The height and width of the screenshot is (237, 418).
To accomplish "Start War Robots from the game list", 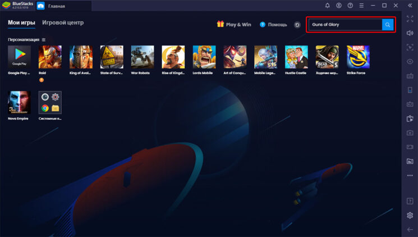I will tap(143, 57).
